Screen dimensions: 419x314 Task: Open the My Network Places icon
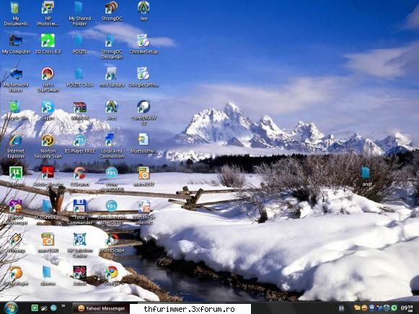(x=16, y=80)
